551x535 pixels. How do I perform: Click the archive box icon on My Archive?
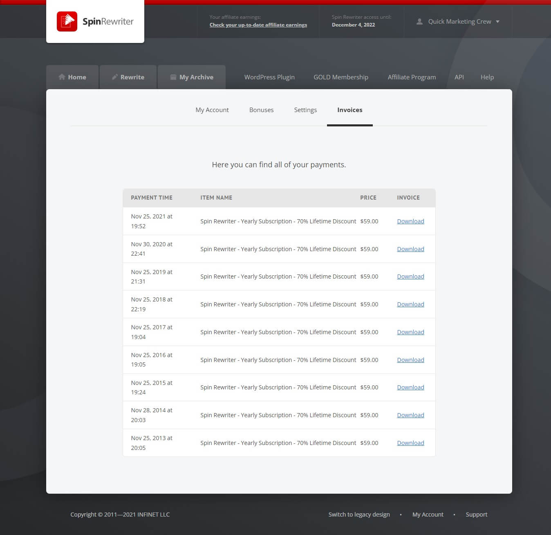point(173,77)
